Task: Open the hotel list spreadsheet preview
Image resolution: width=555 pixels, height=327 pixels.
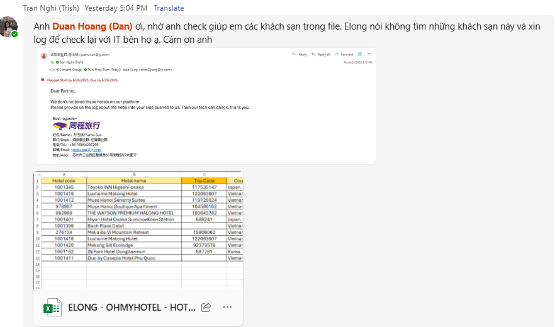Action: point(138,230)
